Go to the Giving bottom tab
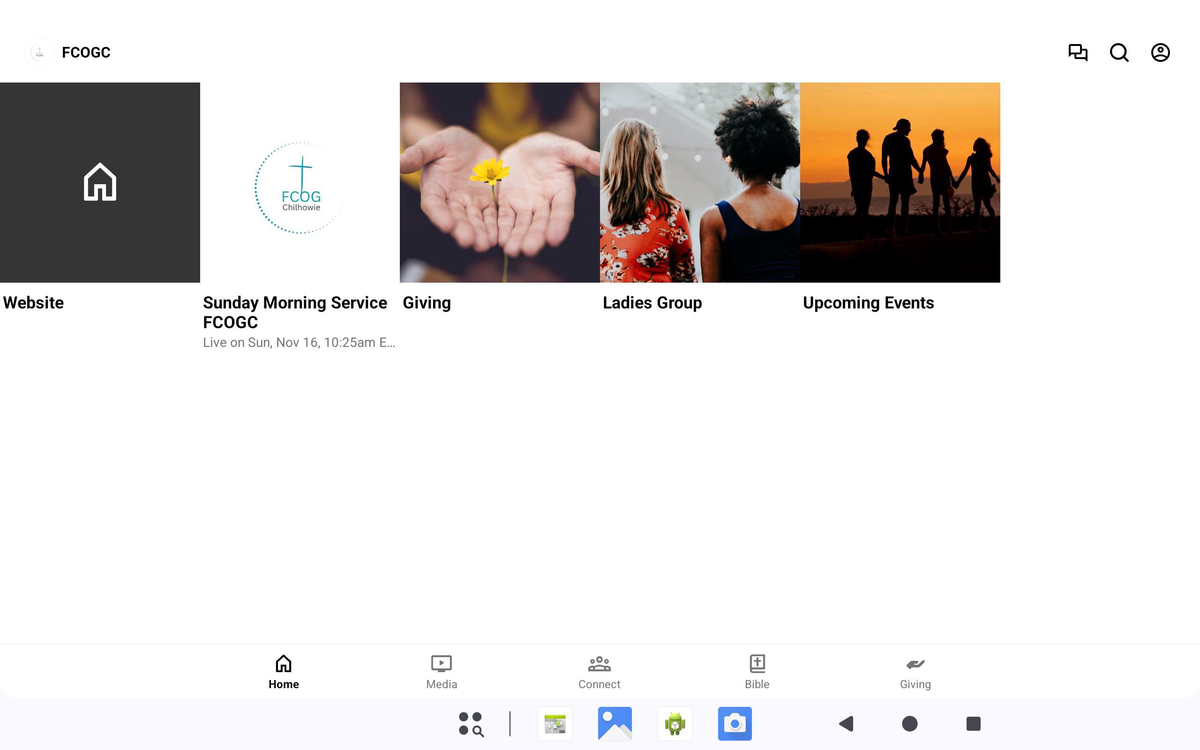The height and width of the screenshot is (750, 1200). tap(915, 672)
